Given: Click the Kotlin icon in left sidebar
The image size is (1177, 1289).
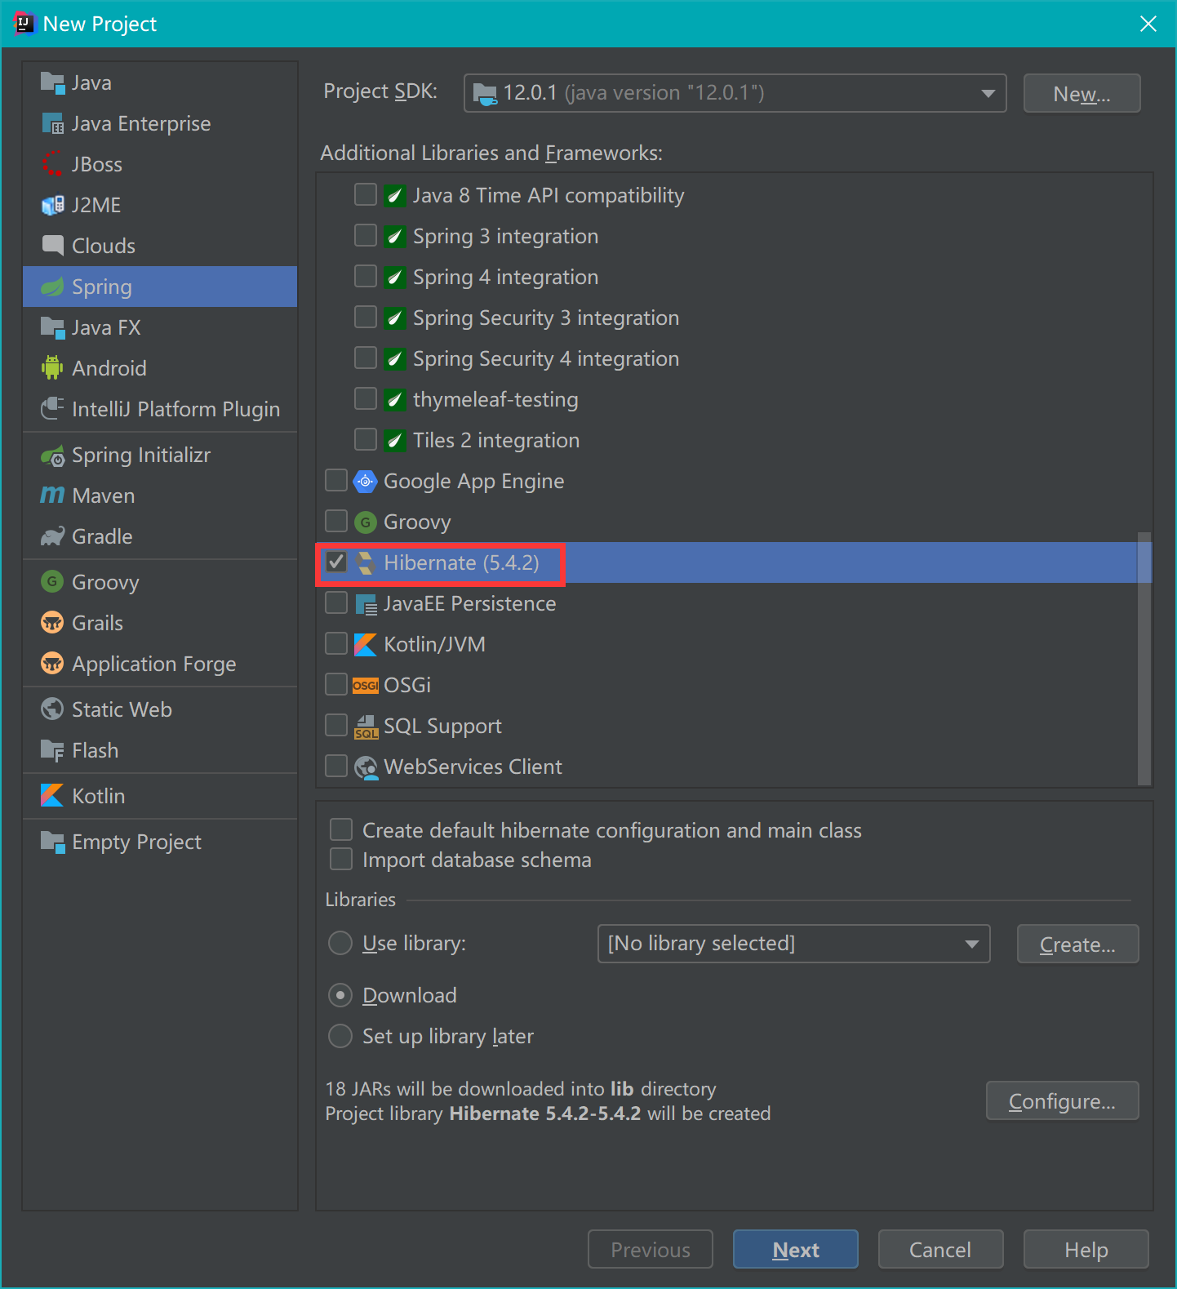Looking at the screenshot, I should click(x=52, y=796).
